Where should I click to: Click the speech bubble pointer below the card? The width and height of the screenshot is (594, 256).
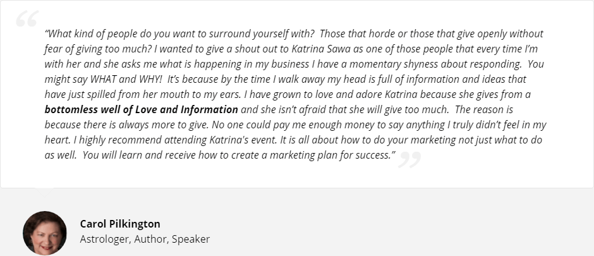[x=44, y=192]
